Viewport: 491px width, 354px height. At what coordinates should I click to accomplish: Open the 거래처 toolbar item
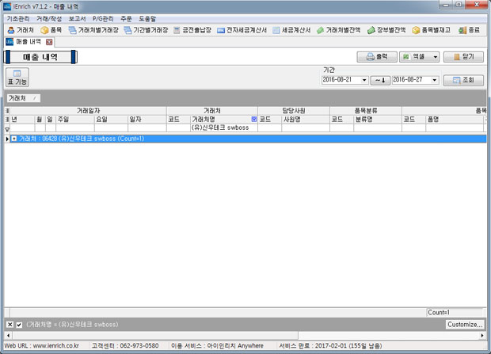pyautogui.click(x=21, y=30)
